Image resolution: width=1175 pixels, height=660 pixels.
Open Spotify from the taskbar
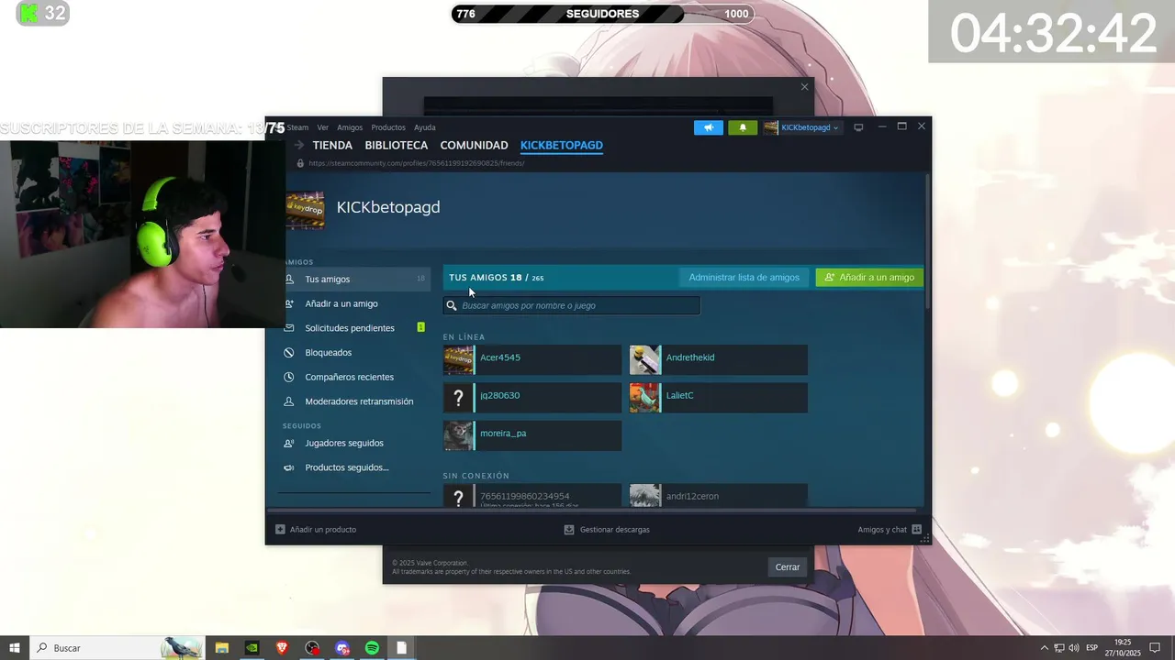coord(372,648)
